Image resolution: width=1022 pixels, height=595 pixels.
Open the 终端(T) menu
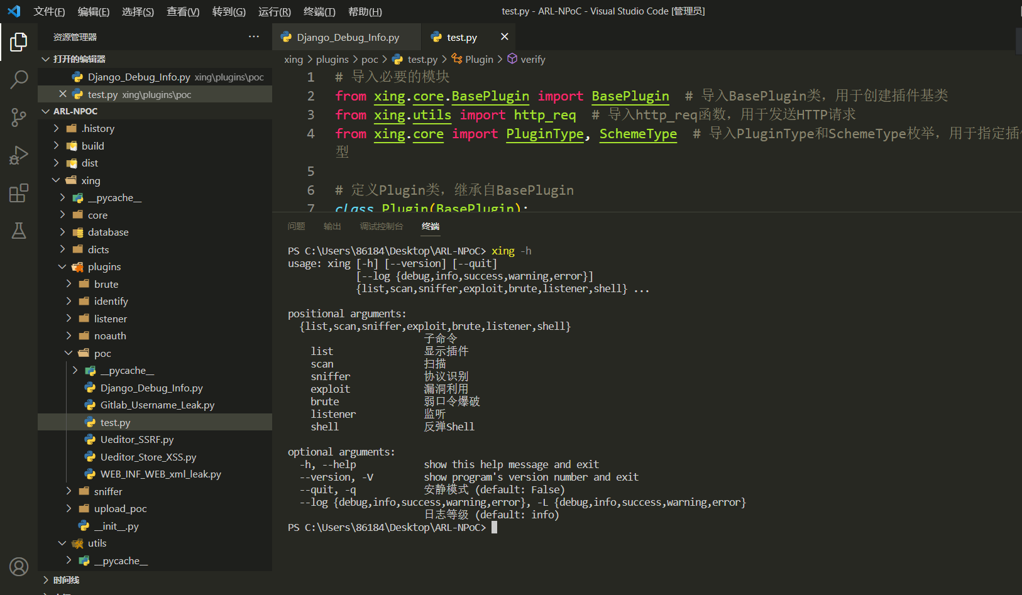[x=319, y=11]
